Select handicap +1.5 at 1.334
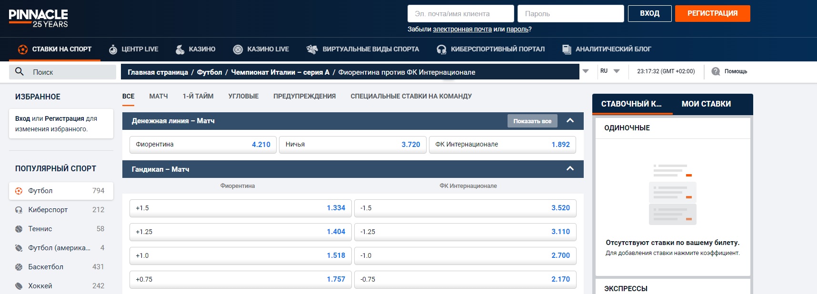The image size is (817, 294). [240, 208]
